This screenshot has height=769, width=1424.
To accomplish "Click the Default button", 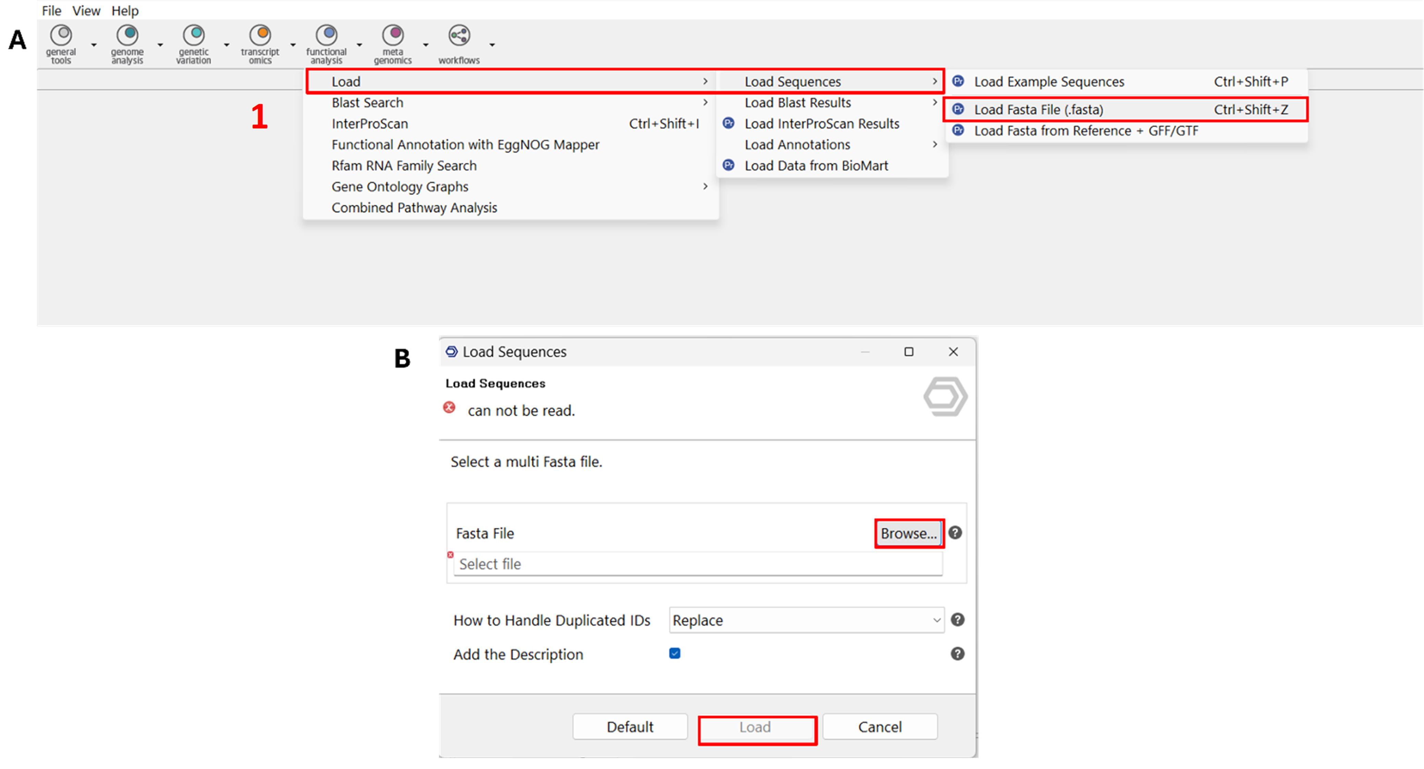I will pyautogui.click(x=630, y=727).
